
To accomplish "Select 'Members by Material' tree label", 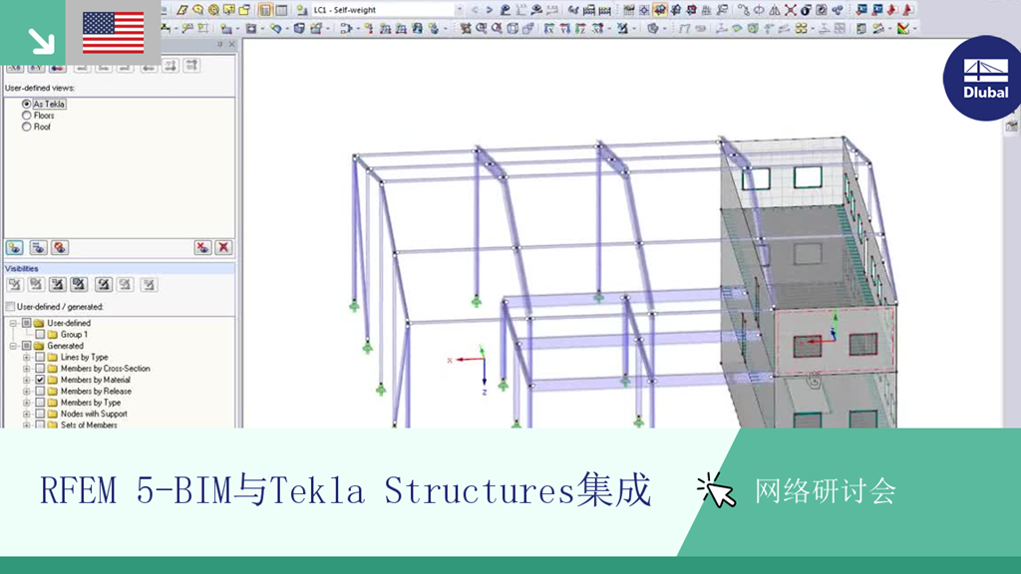I will (x=95, y=380).
